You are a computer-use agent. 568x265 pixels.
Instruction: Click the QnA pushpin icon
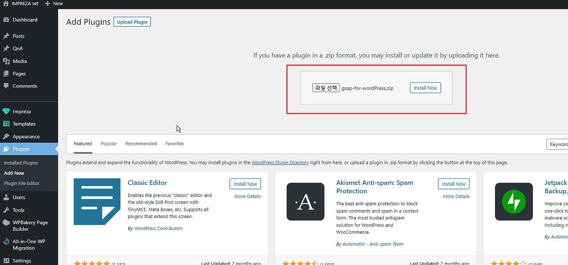[x=6, y=49]
